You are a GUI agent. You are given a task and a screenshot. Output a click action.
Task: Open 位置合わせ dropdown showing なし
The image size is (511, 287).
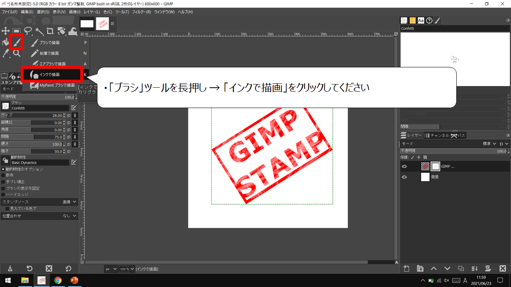[x=39, y=216]
